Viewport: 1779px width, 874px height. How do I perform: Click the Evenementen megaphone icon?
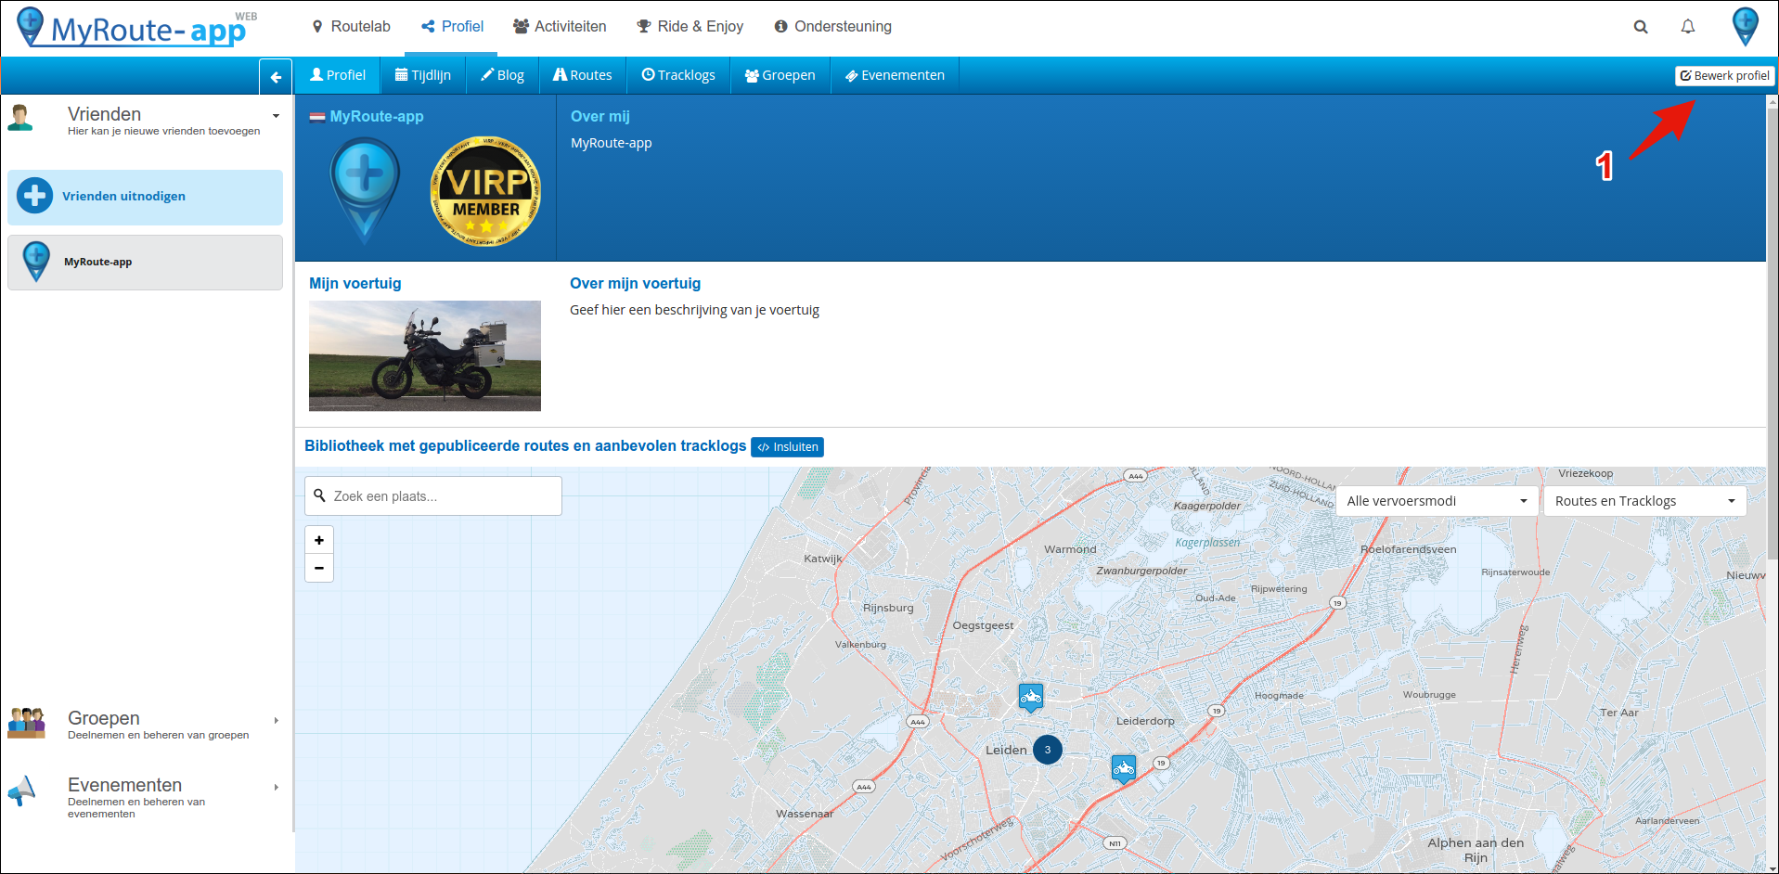22,790
